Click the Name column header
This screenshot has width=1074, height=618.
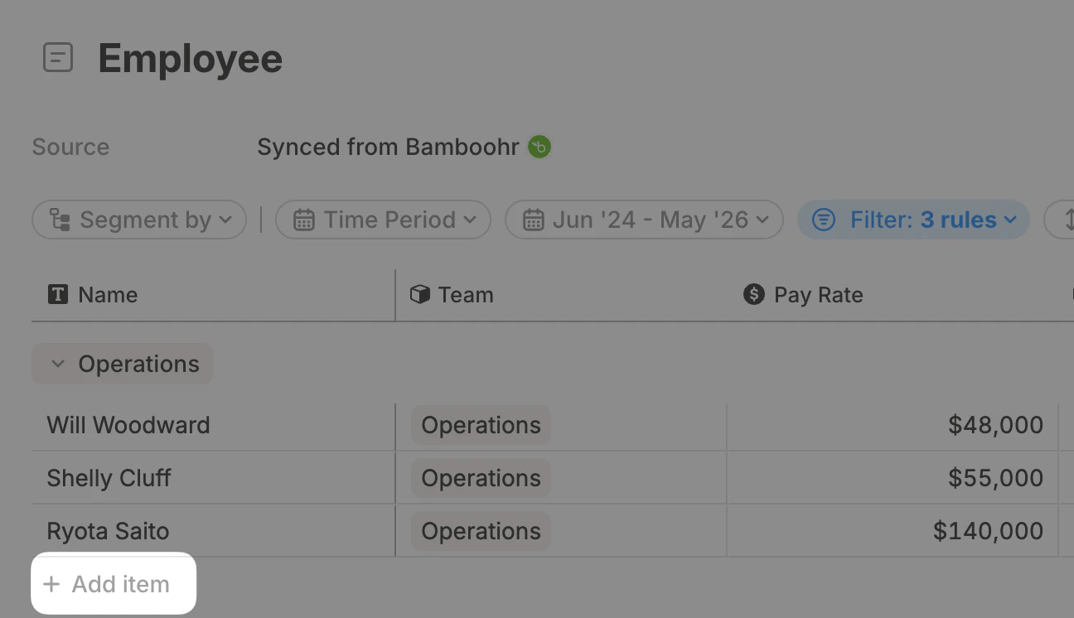(108, 294)
